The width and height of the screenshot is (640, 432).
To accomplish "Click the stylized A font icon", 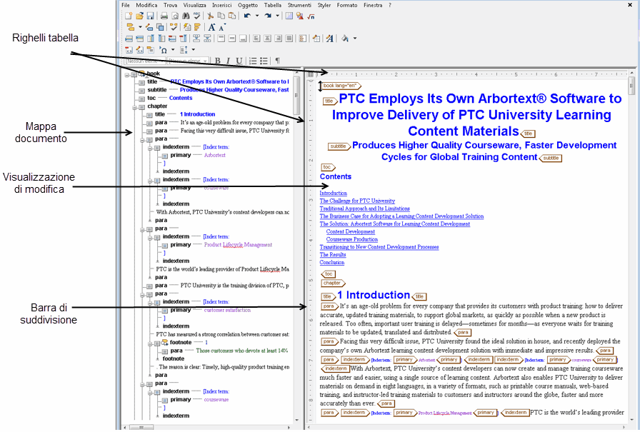I will [x=330, y=39].
